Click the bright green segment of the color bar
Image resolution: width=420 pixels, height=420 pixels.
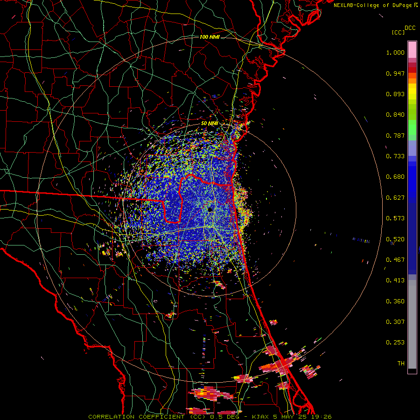point(412,127)
